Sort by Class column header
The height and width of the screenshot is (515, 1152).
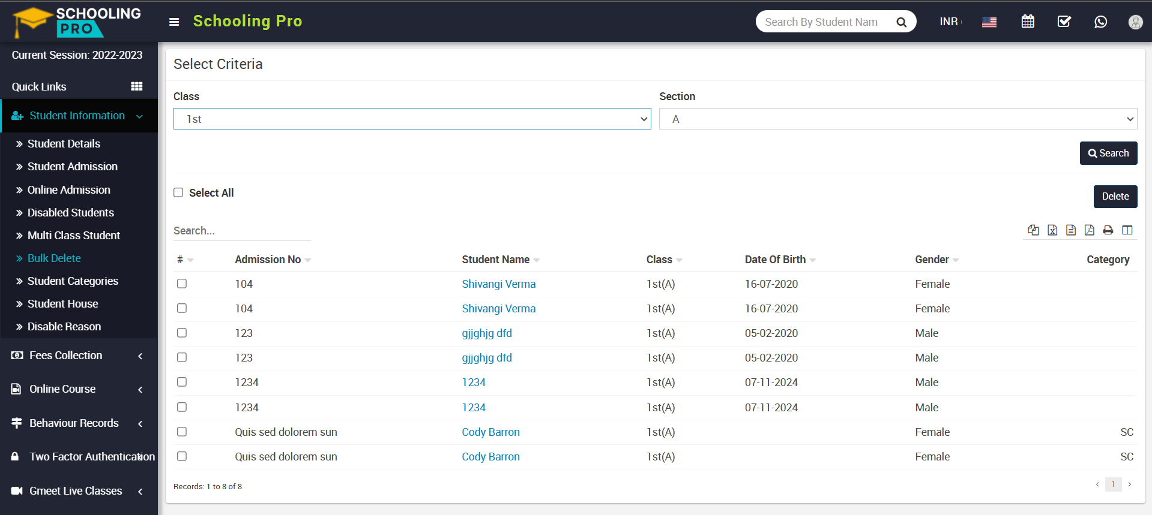pos(664,260)
